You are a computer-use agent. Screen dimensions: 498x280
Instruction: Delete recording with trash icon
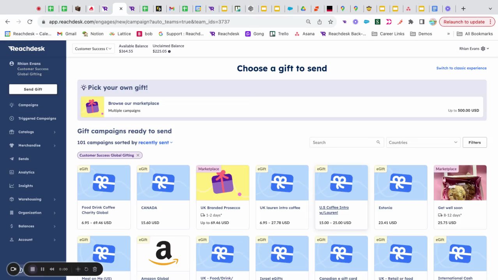[95, 269]
